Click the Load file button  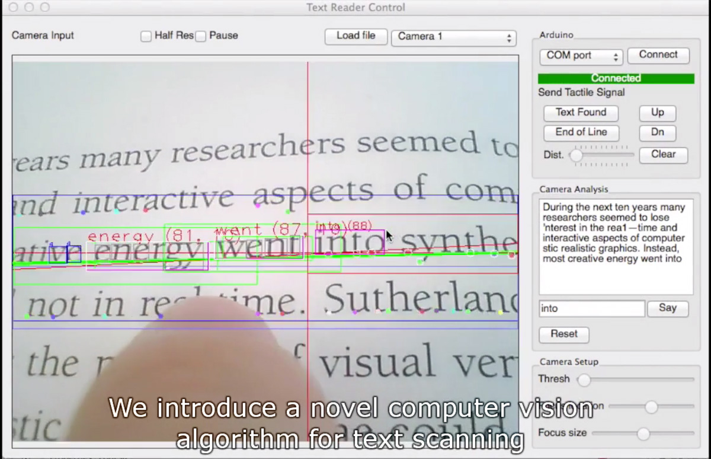click(x=355, y=36)
